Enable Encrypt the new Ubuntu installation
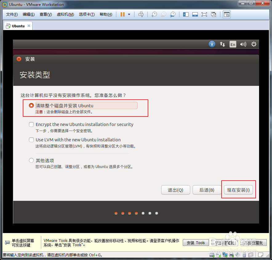 pos(31,124)
